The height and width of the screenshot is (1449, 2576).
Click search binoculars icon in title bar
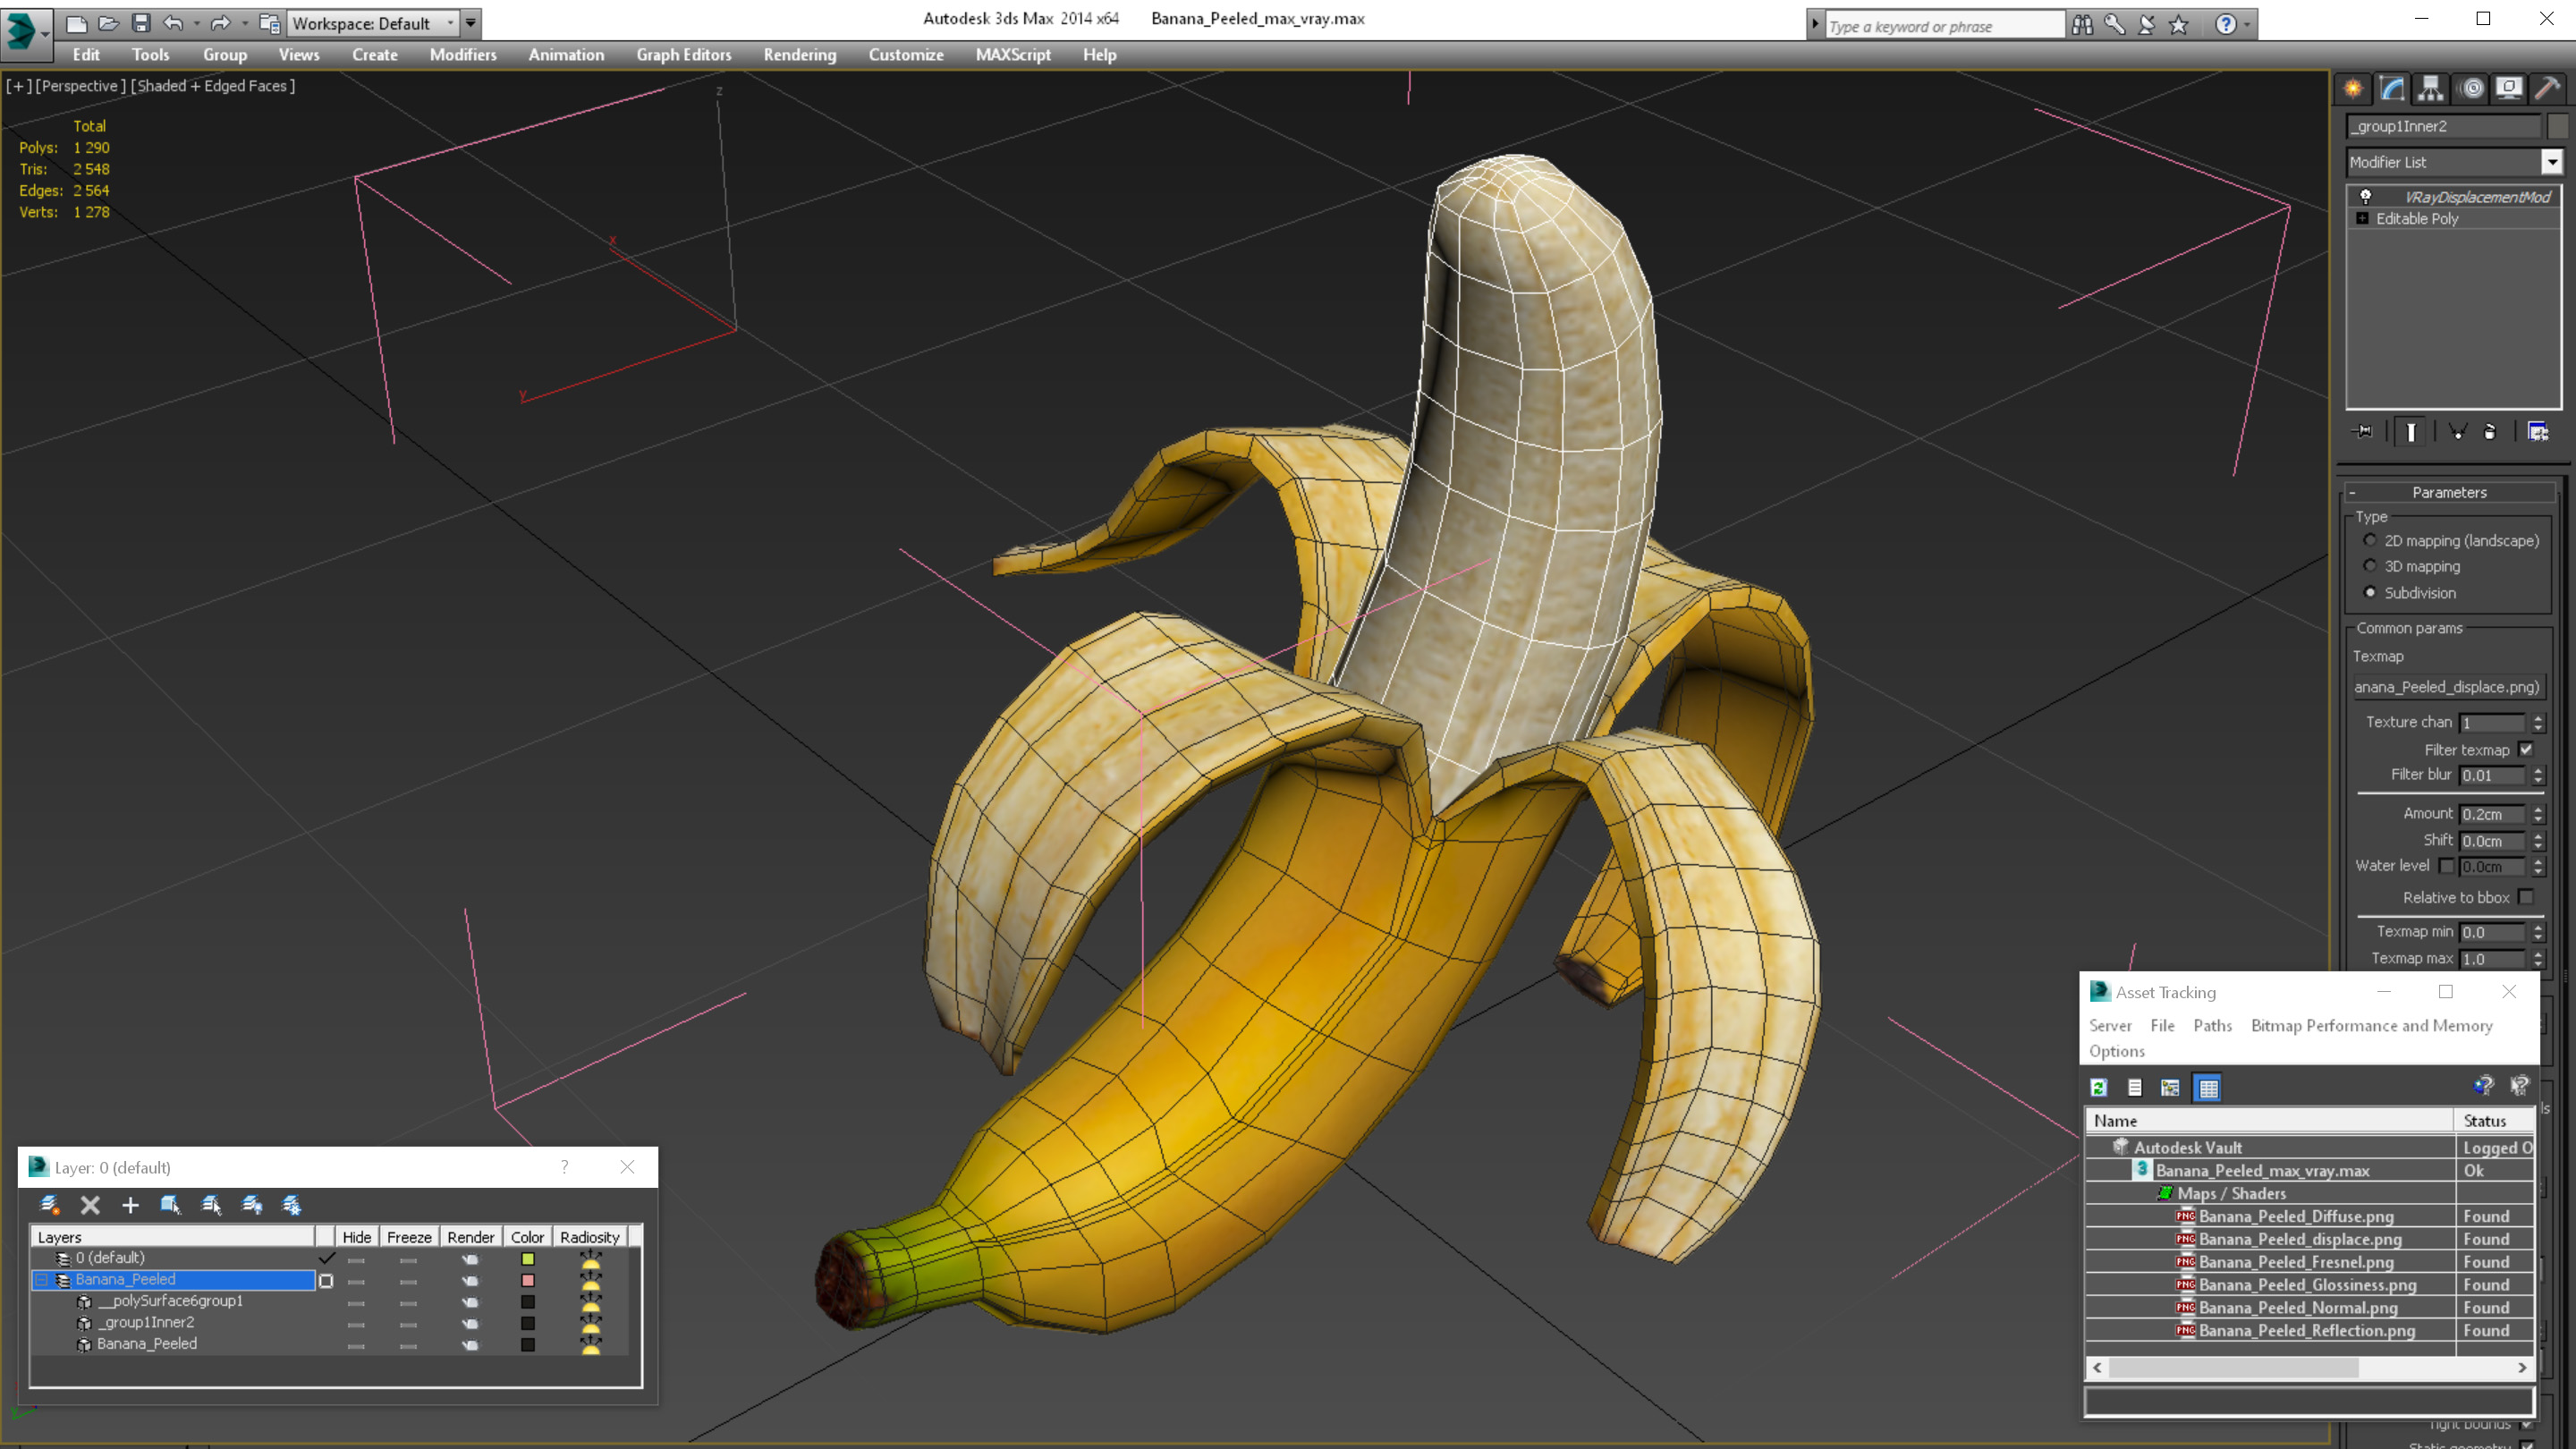(x=2082, y=25)
